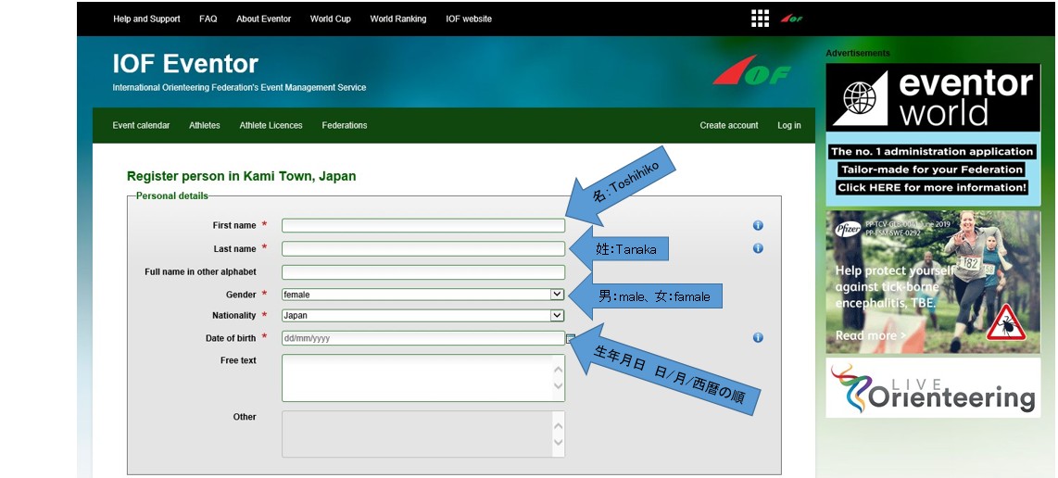Open Federations section
This screenshot has width=1058, height=478.
click(x=344, y=126)
